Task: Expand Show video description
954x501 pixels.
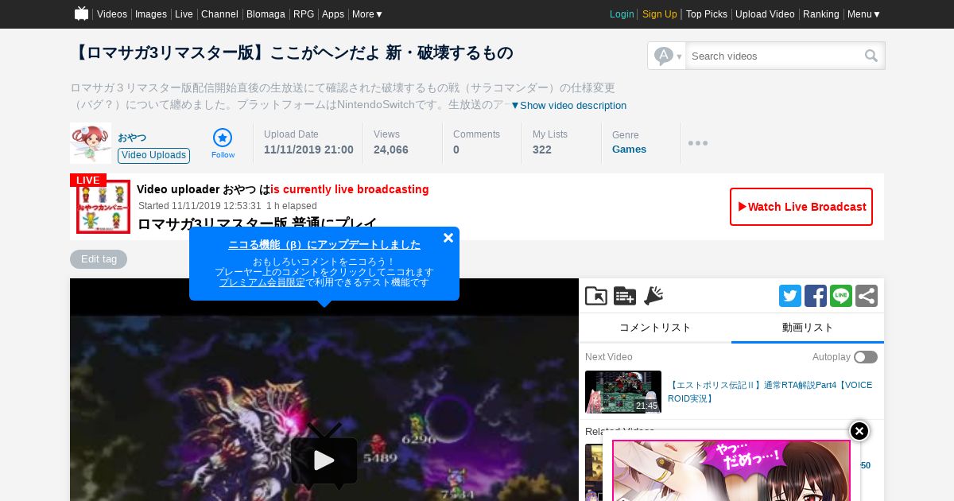Action: 568,106
